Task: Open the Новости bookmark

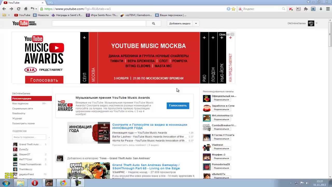Action: coord(41,15)
